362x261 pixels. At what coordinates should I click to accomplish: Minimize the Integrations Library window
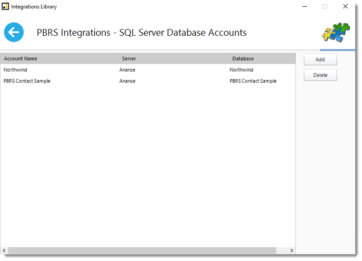coord(305,6)
